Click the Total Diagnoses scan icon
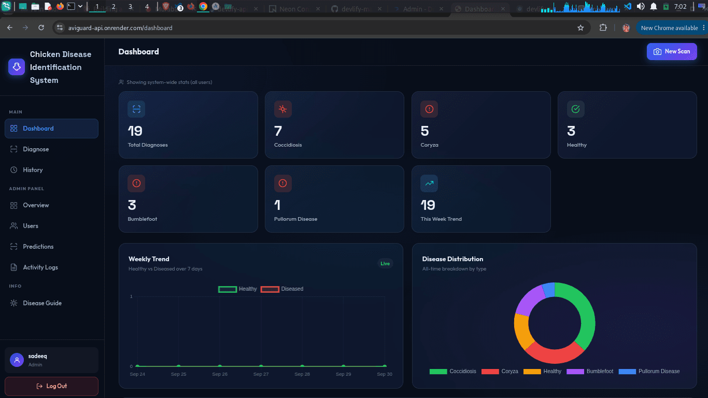This screenshot has width=708, height=398. pyautogui.click(x=136, y=109)
